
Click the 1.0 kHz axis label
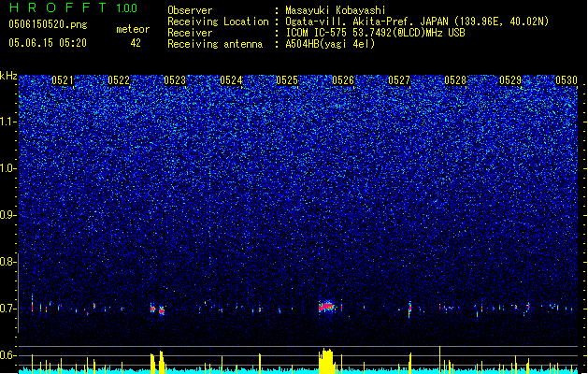[8, 168]
